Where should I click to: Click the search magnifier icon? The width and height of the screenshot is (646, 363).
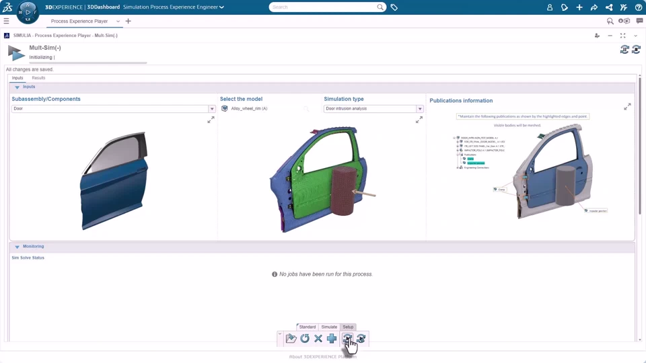coord(380,7)
